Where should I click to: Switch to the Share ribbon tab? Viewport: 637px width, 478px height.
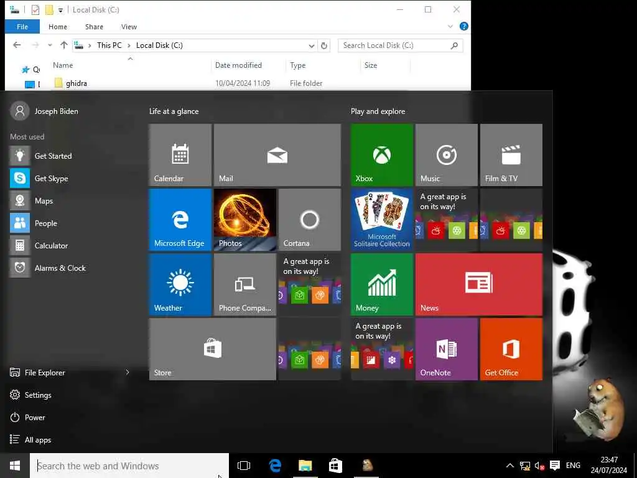pos(94,27)
